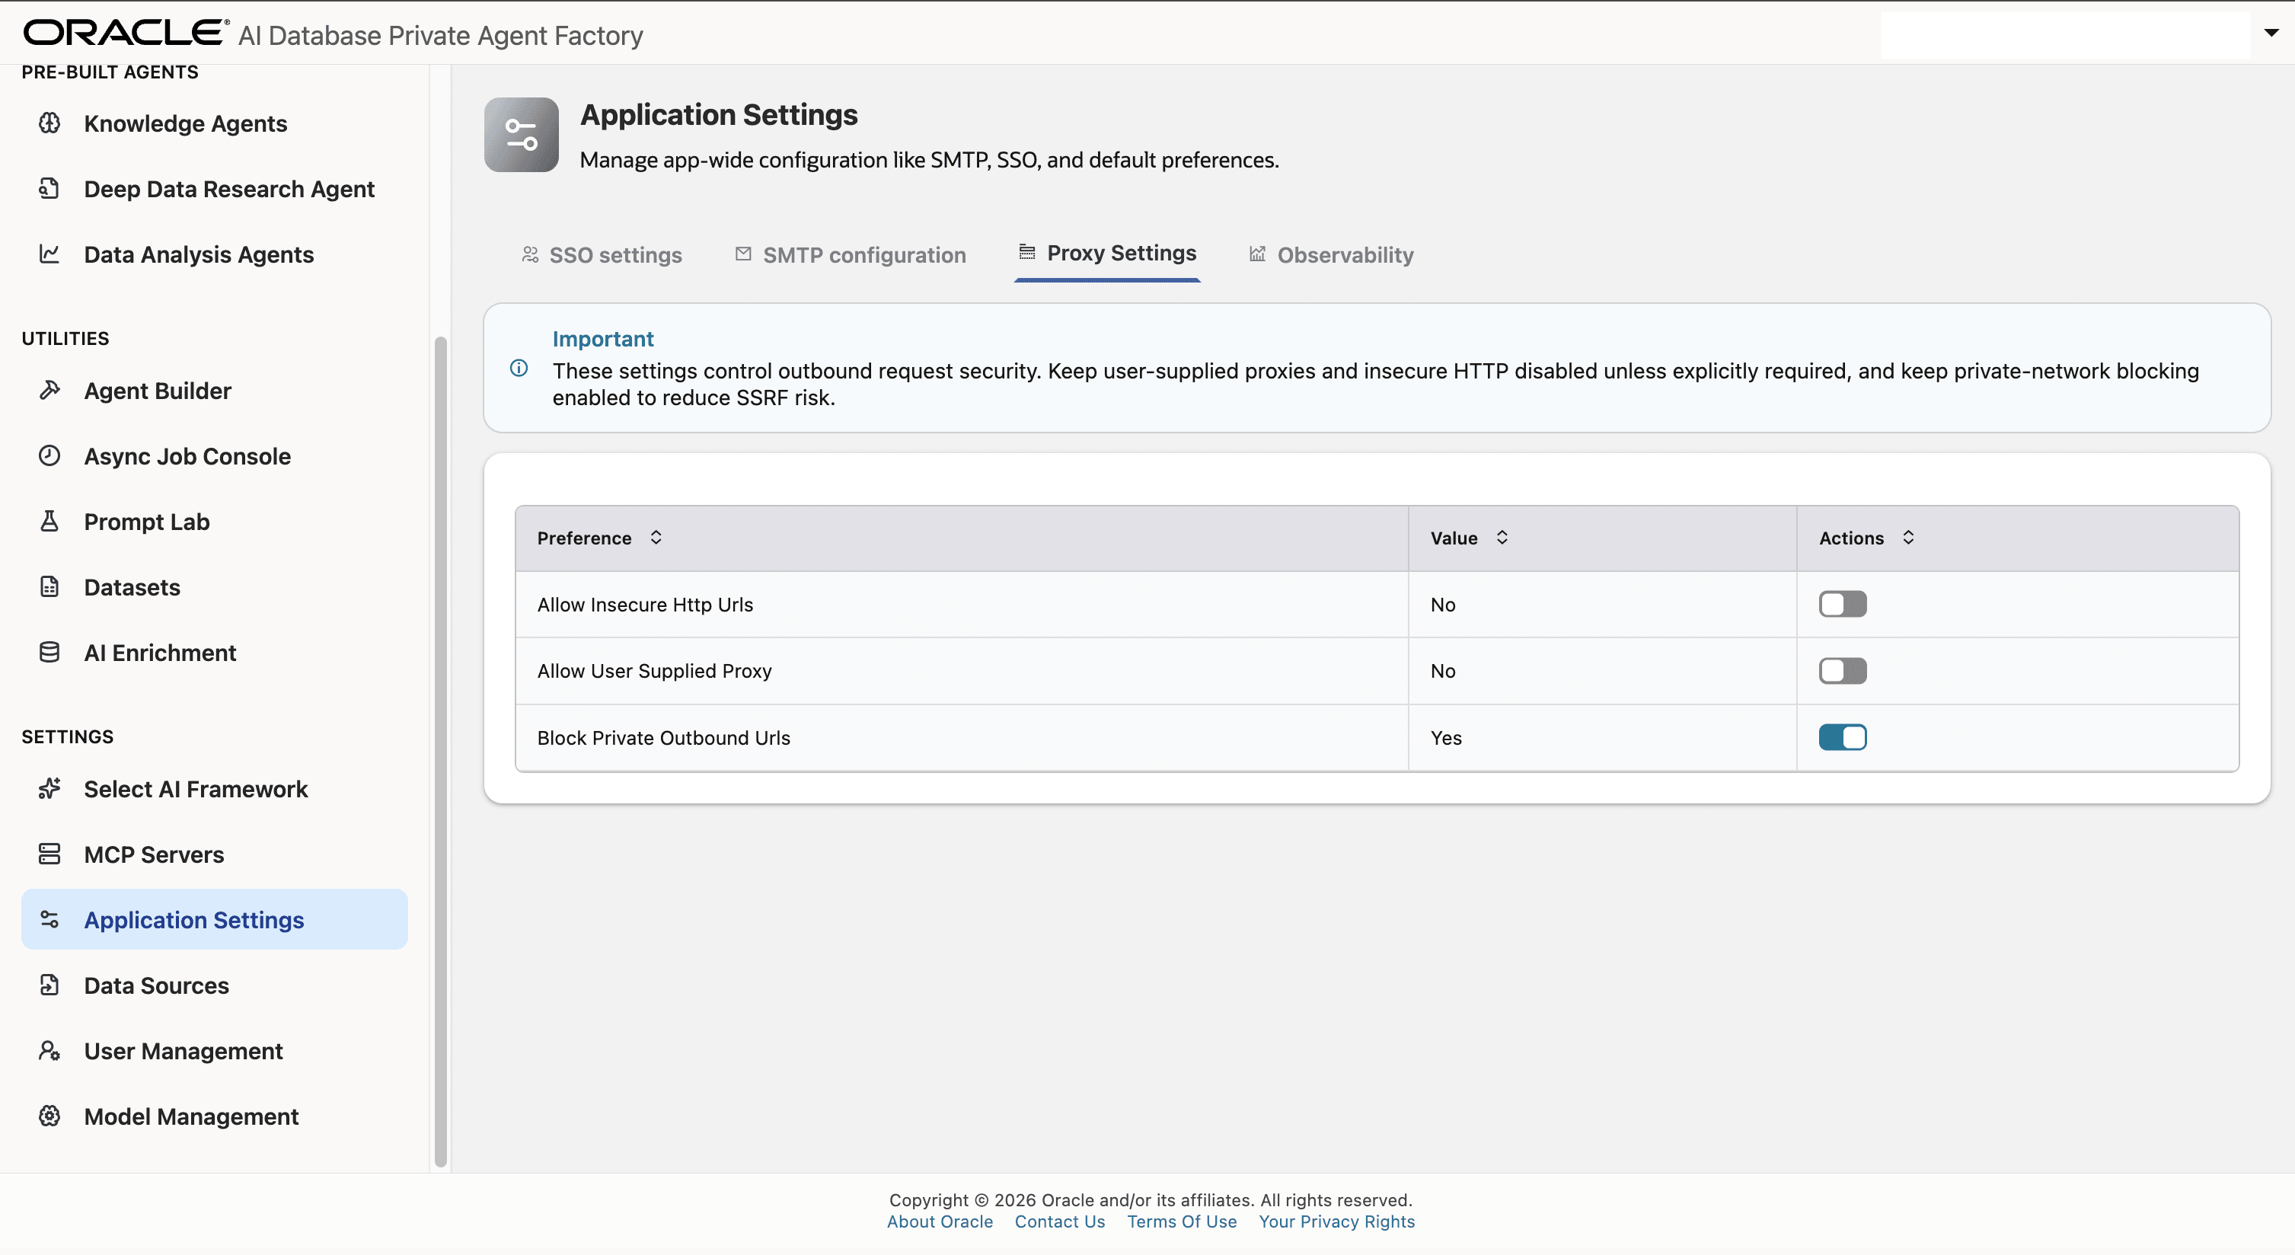2295x1255 pixels.
Task: Click the Data Analysis Agents chart icon
Action: pyautogui.click(x=50, y=254)
